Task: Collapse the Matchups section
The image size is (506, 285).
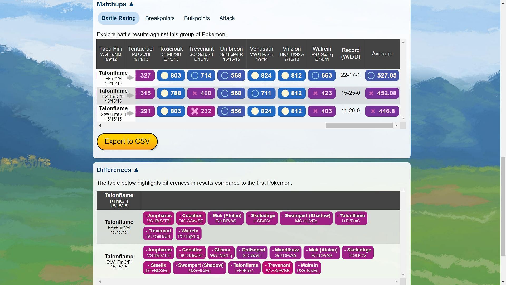Action: [115, 4]
